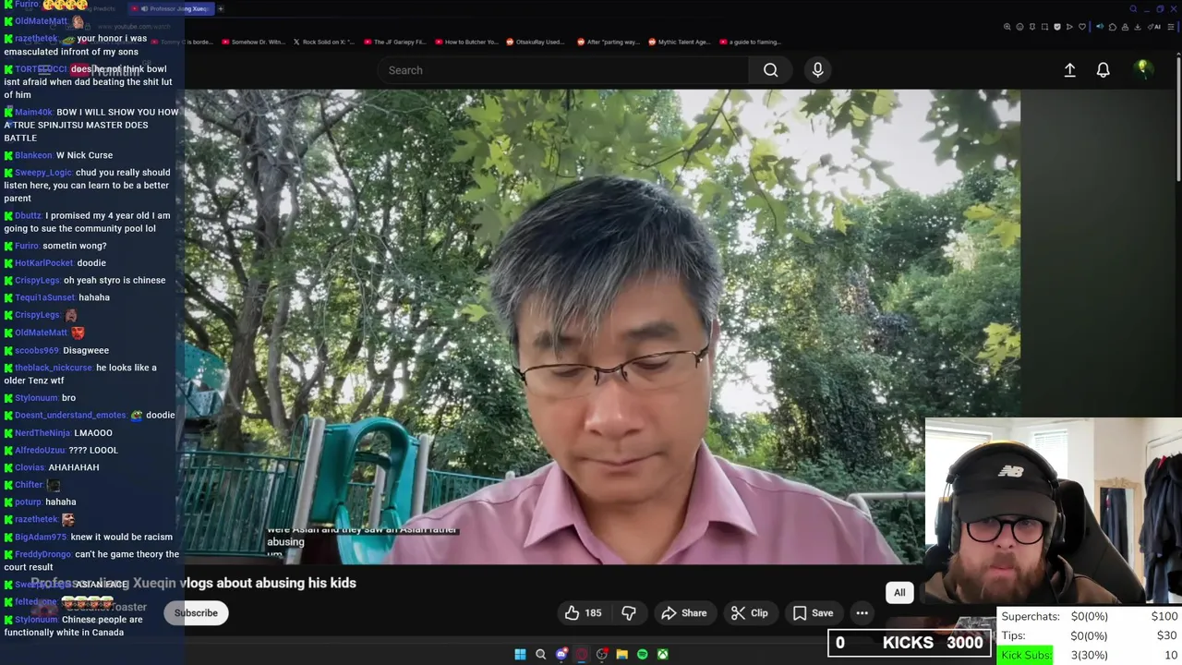Click the Subscribe button
1182x665 pixels.
[x=196, y=613]
